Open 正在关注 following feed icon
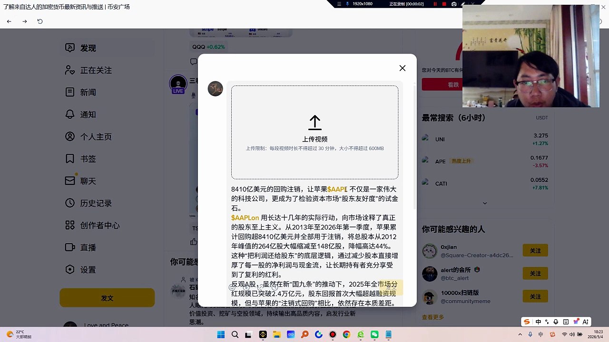 pyautogui.click(x=70, y=70)
